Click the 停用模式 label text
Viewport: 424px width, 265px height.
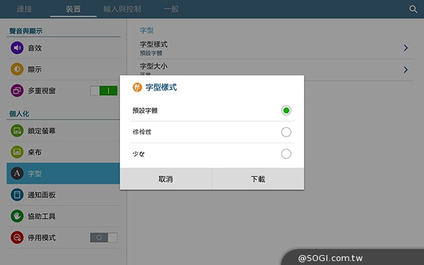pos(42,238)
